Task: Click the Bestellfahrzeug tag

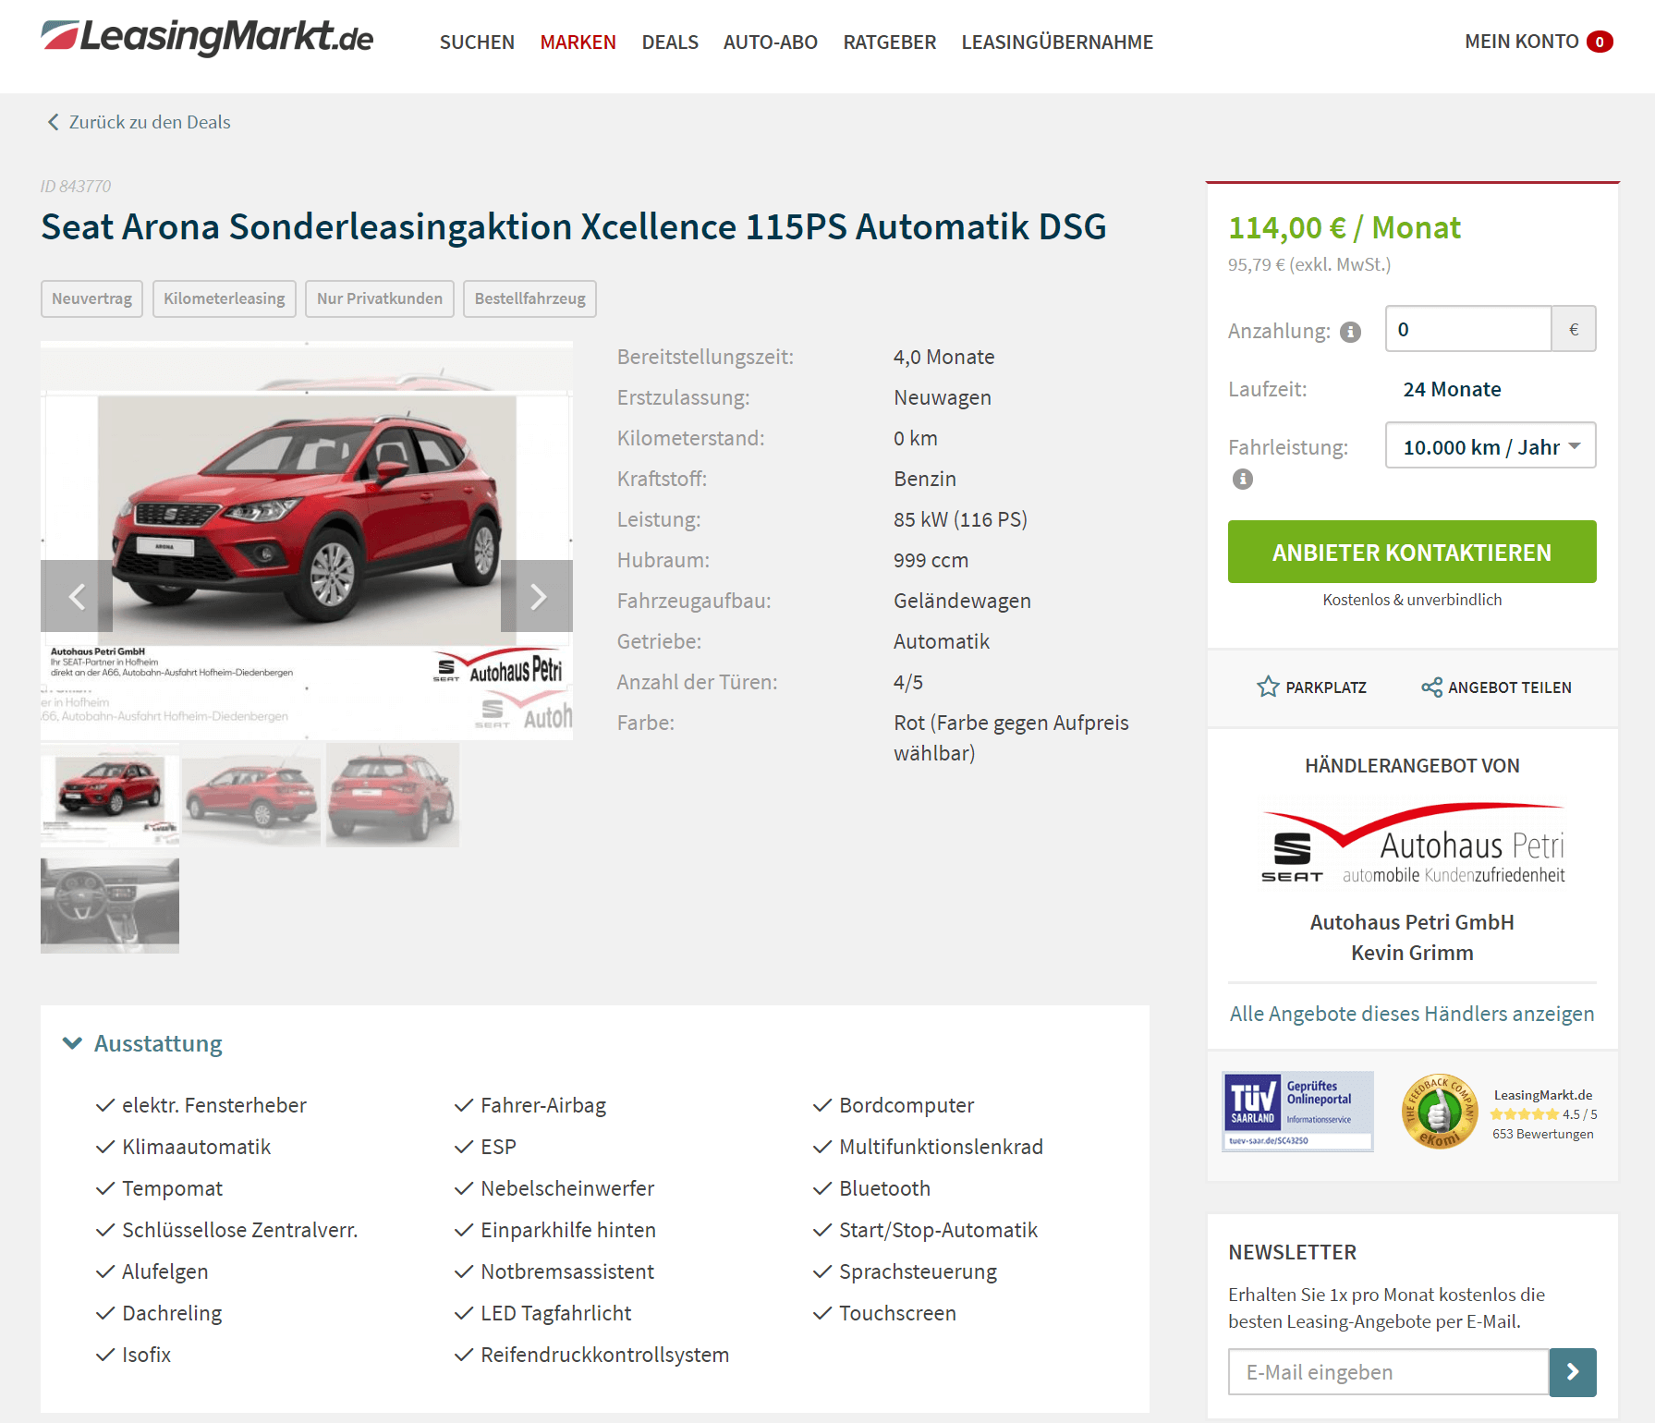Action: pos(530,298)
